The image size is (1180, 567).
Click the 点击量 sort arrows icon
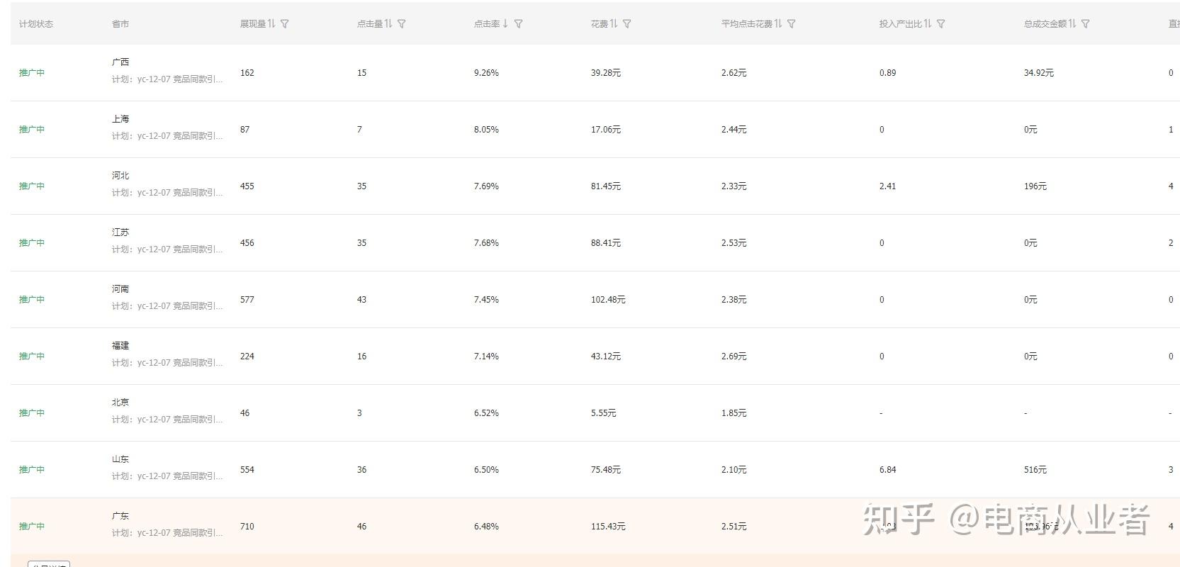[388, 24]
